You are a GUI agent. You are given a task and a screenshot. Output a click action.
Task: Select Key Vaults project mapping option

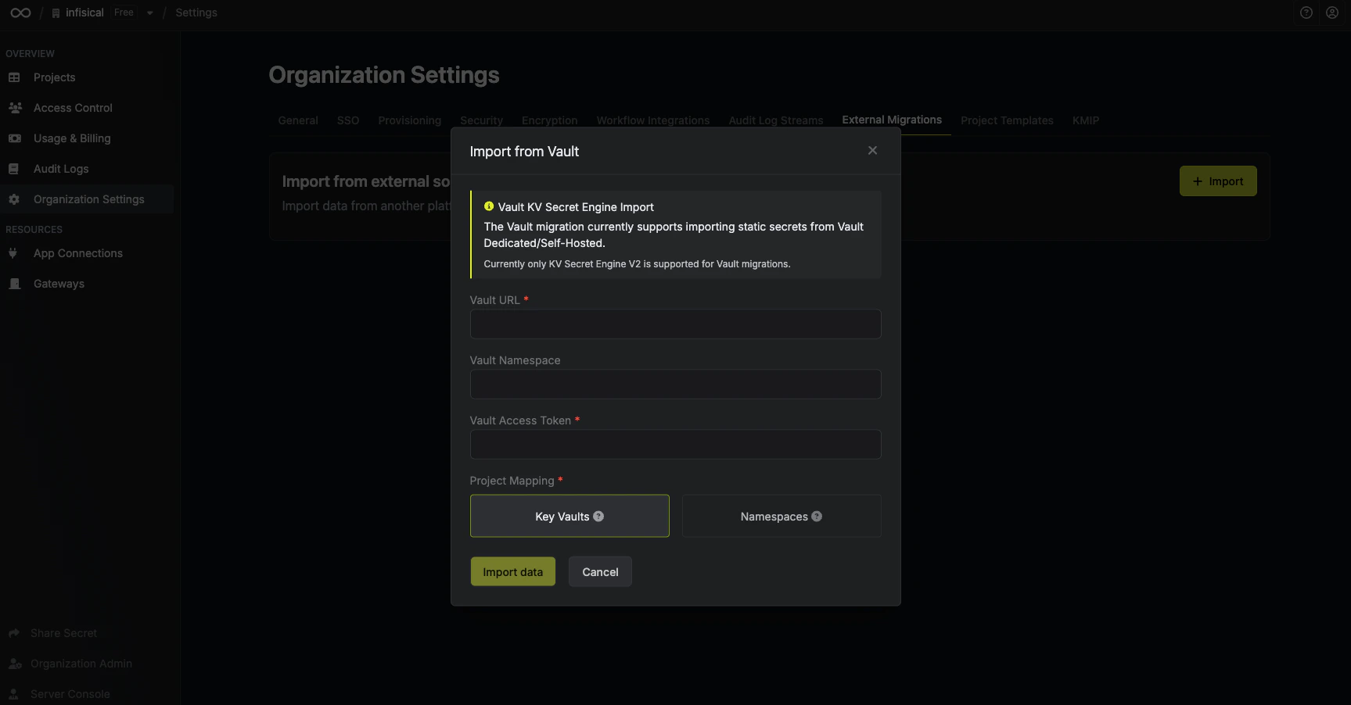click(570, 516)
